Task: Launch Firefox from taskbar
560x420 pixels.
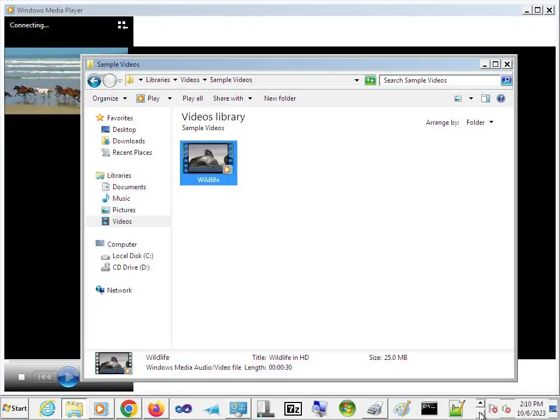Action: click(156, 408)
